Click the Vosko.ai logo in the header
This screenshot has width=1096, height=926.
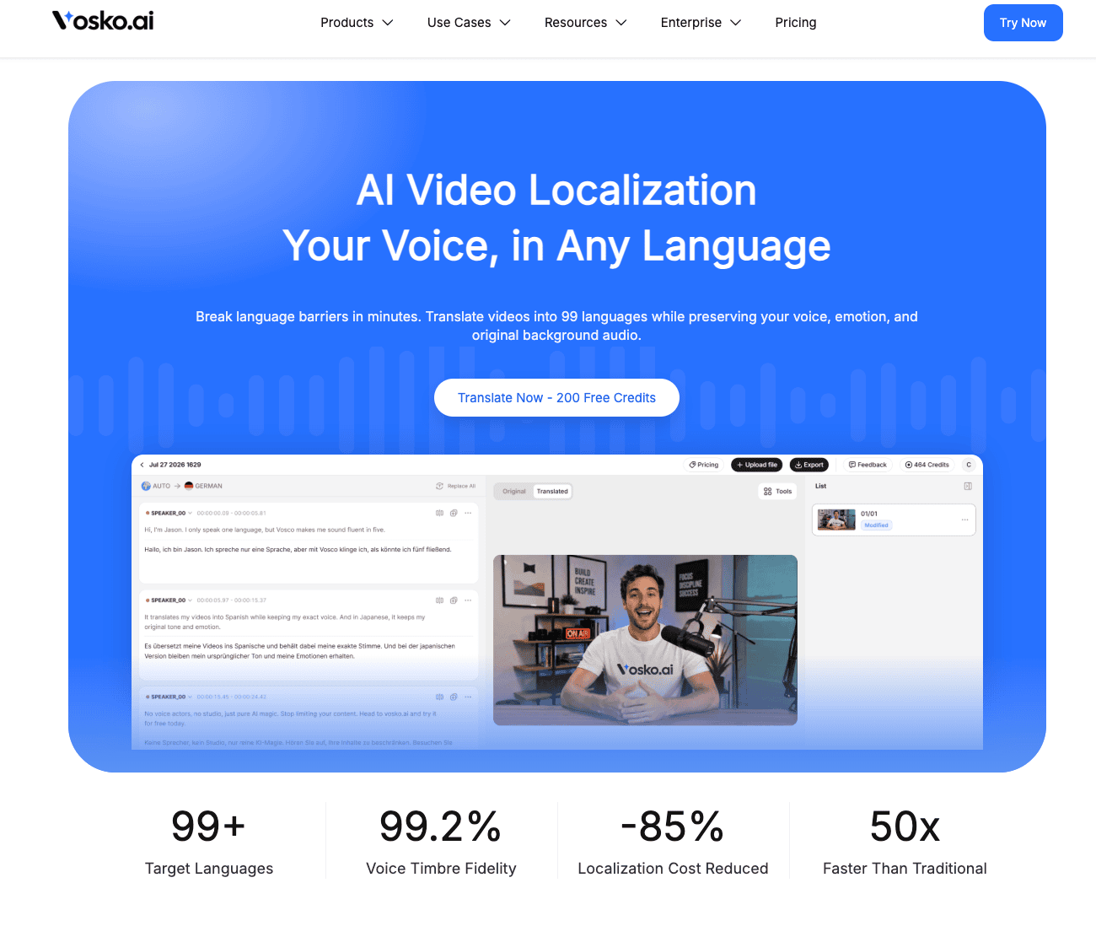tap(103, 20)
